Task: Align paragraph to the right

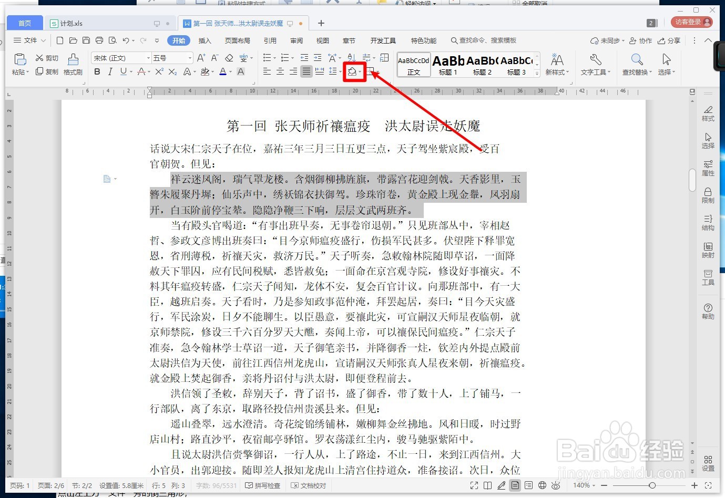Action: [x=293, y=71]
